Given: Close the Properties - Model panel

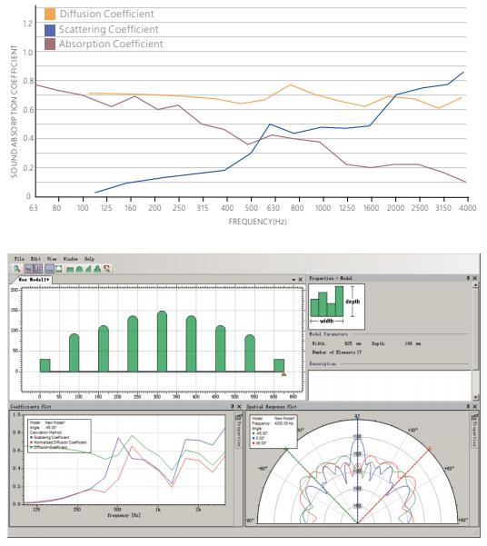Looking at the screenshot, I should (474, 278).
